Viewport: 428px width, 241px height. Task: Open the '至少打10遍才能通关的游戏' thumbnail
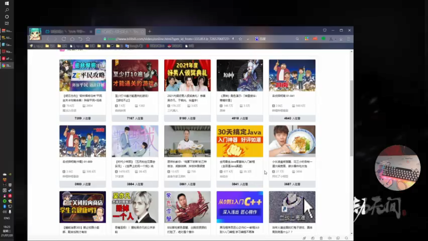[x=135, y=76]
